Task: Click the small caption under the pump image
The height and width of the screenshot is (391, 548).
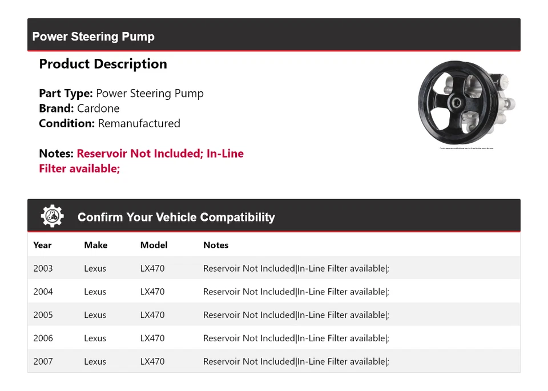Action: coord(466,149)
